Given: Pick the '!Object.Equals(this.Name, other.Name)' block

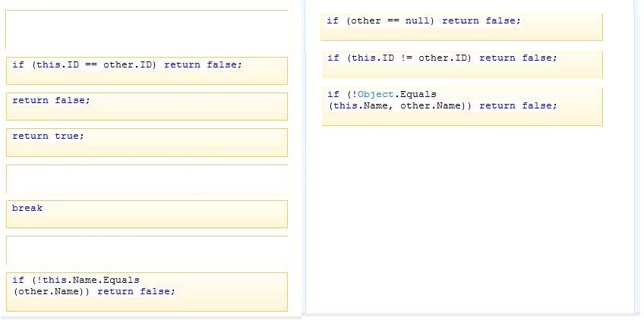Looking at the screenshot, I should click(462, 106).
